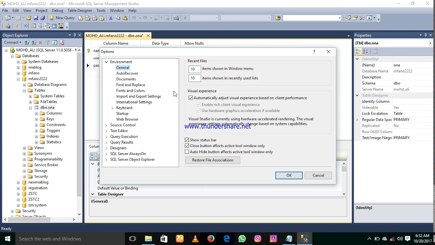Click the Restore File Associations button

[x=213, y=160]
